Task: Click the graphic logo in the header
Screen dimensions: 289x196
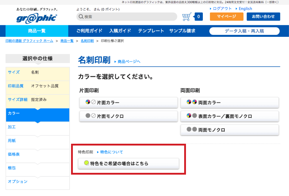Action: point(37,18)
